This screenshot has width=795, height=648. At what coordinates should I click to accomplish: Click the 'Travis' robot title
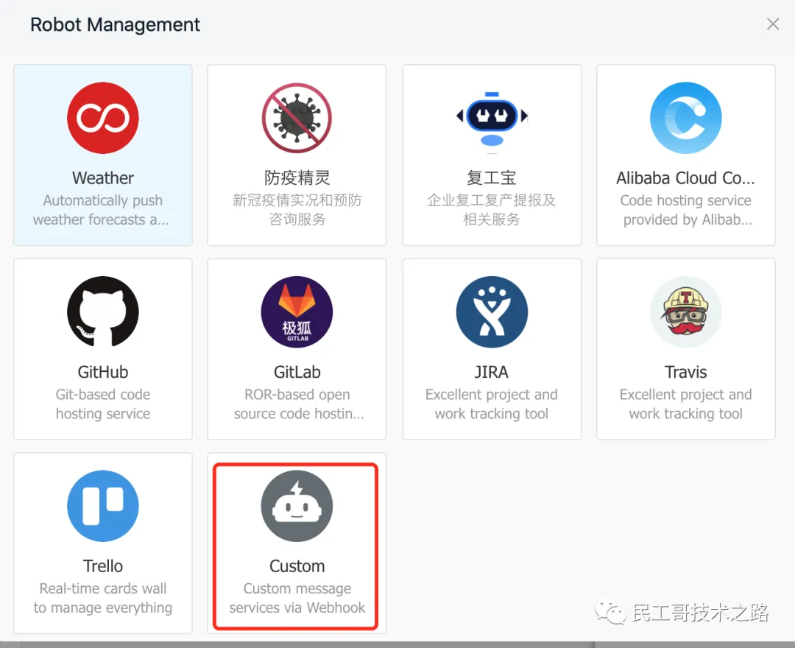click(686, 372)
